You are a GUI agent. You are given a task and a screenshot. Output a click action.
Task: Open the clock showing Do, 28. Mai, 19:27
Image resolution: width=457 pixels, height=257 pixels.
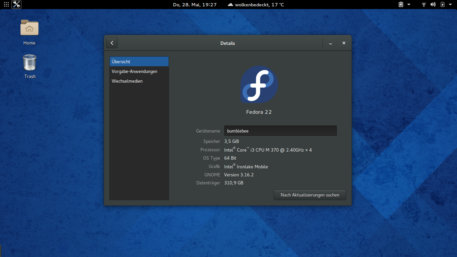pos(195,5)
